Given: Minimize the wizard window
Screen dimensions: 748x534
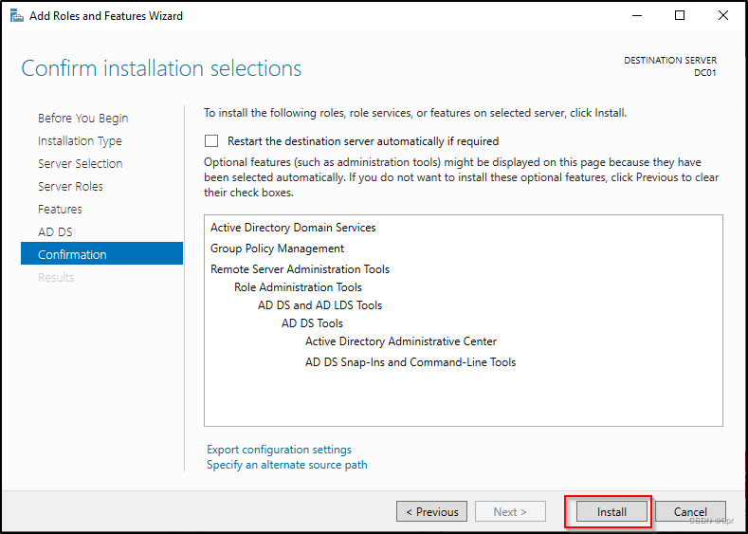Looking at the screenshot, I should point(637,16).
